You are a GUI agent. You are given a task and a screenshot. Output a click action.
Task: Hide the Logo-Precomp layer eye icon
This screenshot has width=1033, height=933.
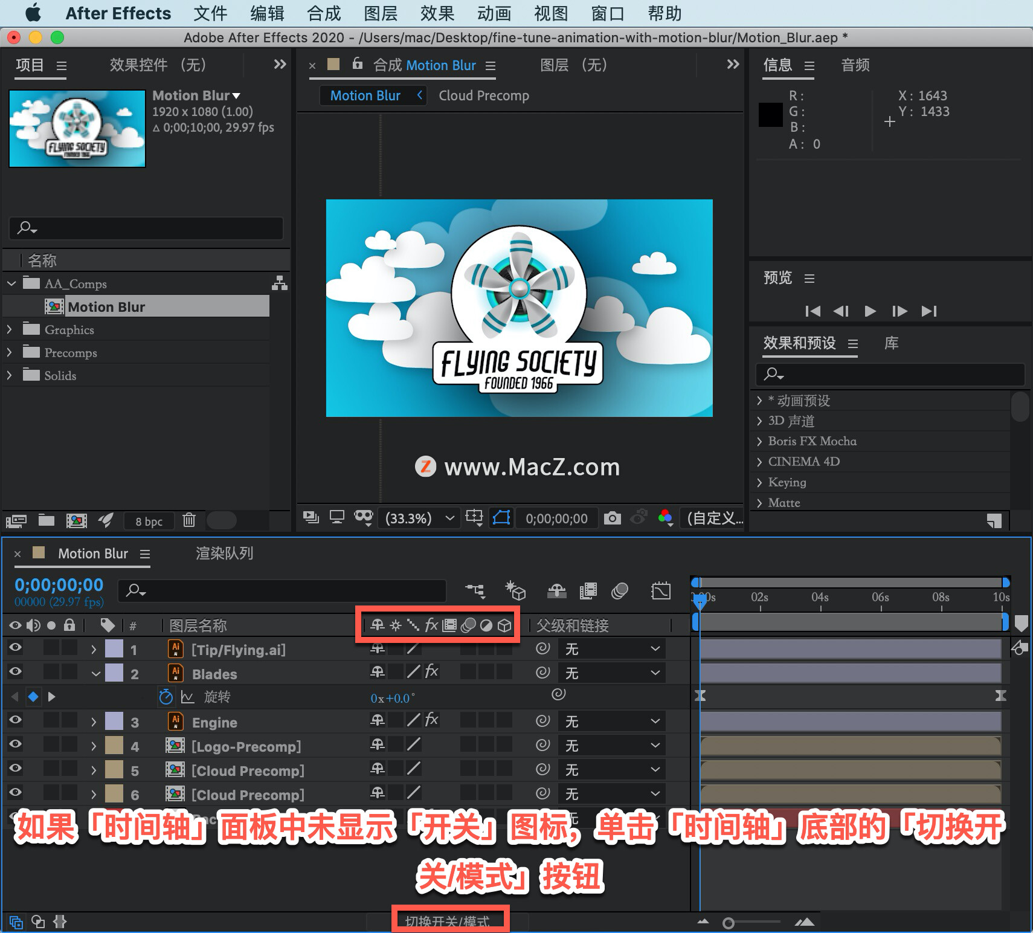(16, 744)
